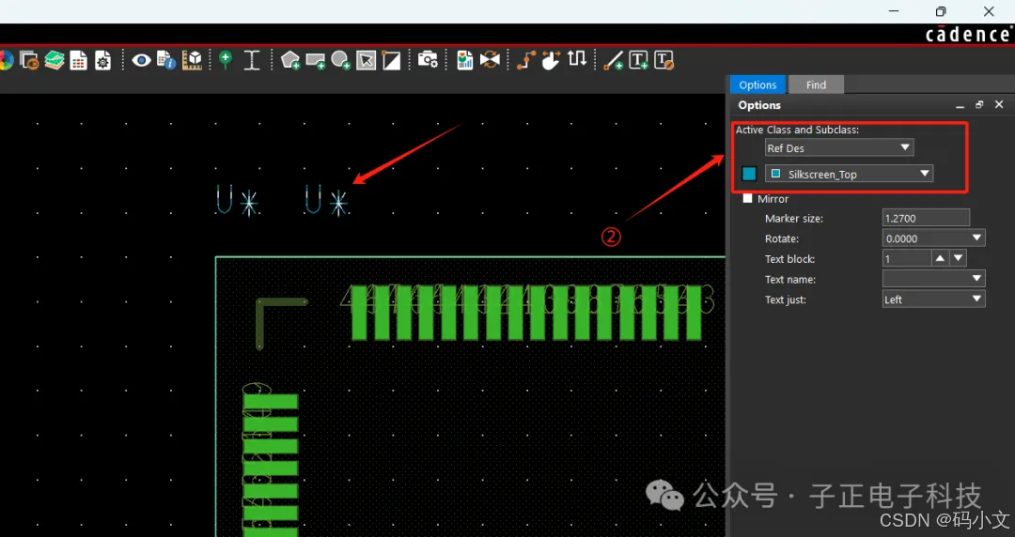
Task: Increase Text block with up arrow
Action: pyautogui.click(x=940, y=259)
